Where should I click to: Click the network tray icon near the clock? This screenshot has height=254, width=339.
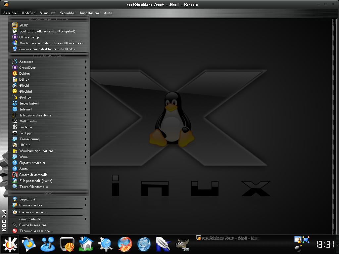pyautogui.click(x=306, y=240)
